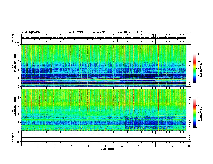The width and height of the screenshot is (213, 164).
Task: Click the "ch.1(V)" waveform axis label
Action: [x=13, y=38]
